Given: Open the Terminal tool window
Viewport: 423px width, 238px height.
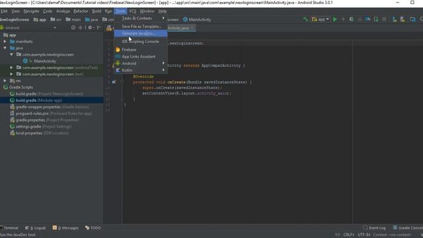Looking at the screenshot, I should point(9,228).
